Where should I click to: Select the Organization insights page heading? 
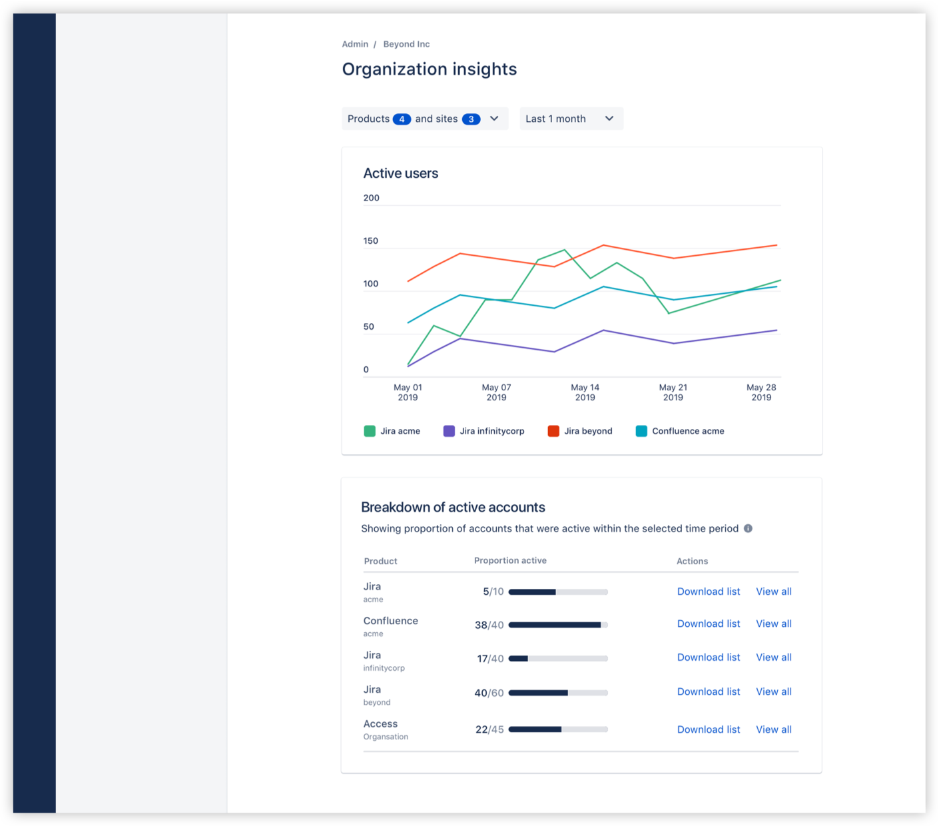click(430, 69)
